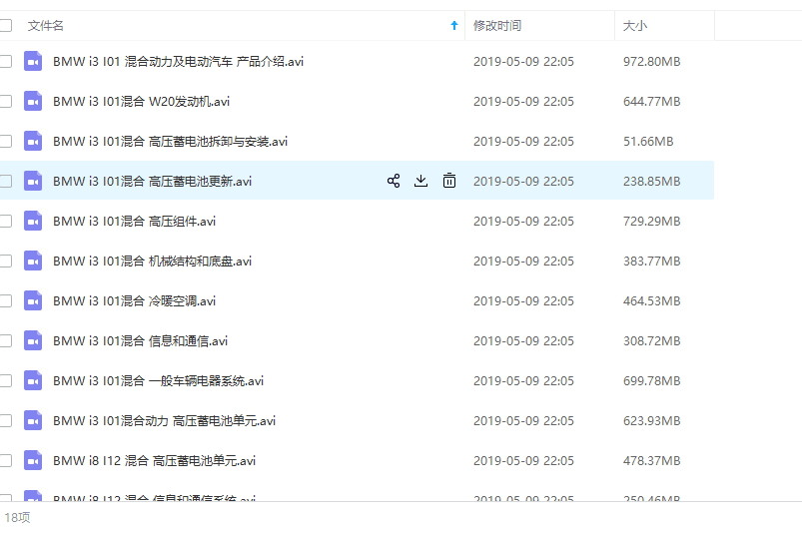Image resolution: width=802 pixels, height=533 pixels.
Task: Click video icon of 机械结构和底盘.avi
Action: (x=33, y=261)
